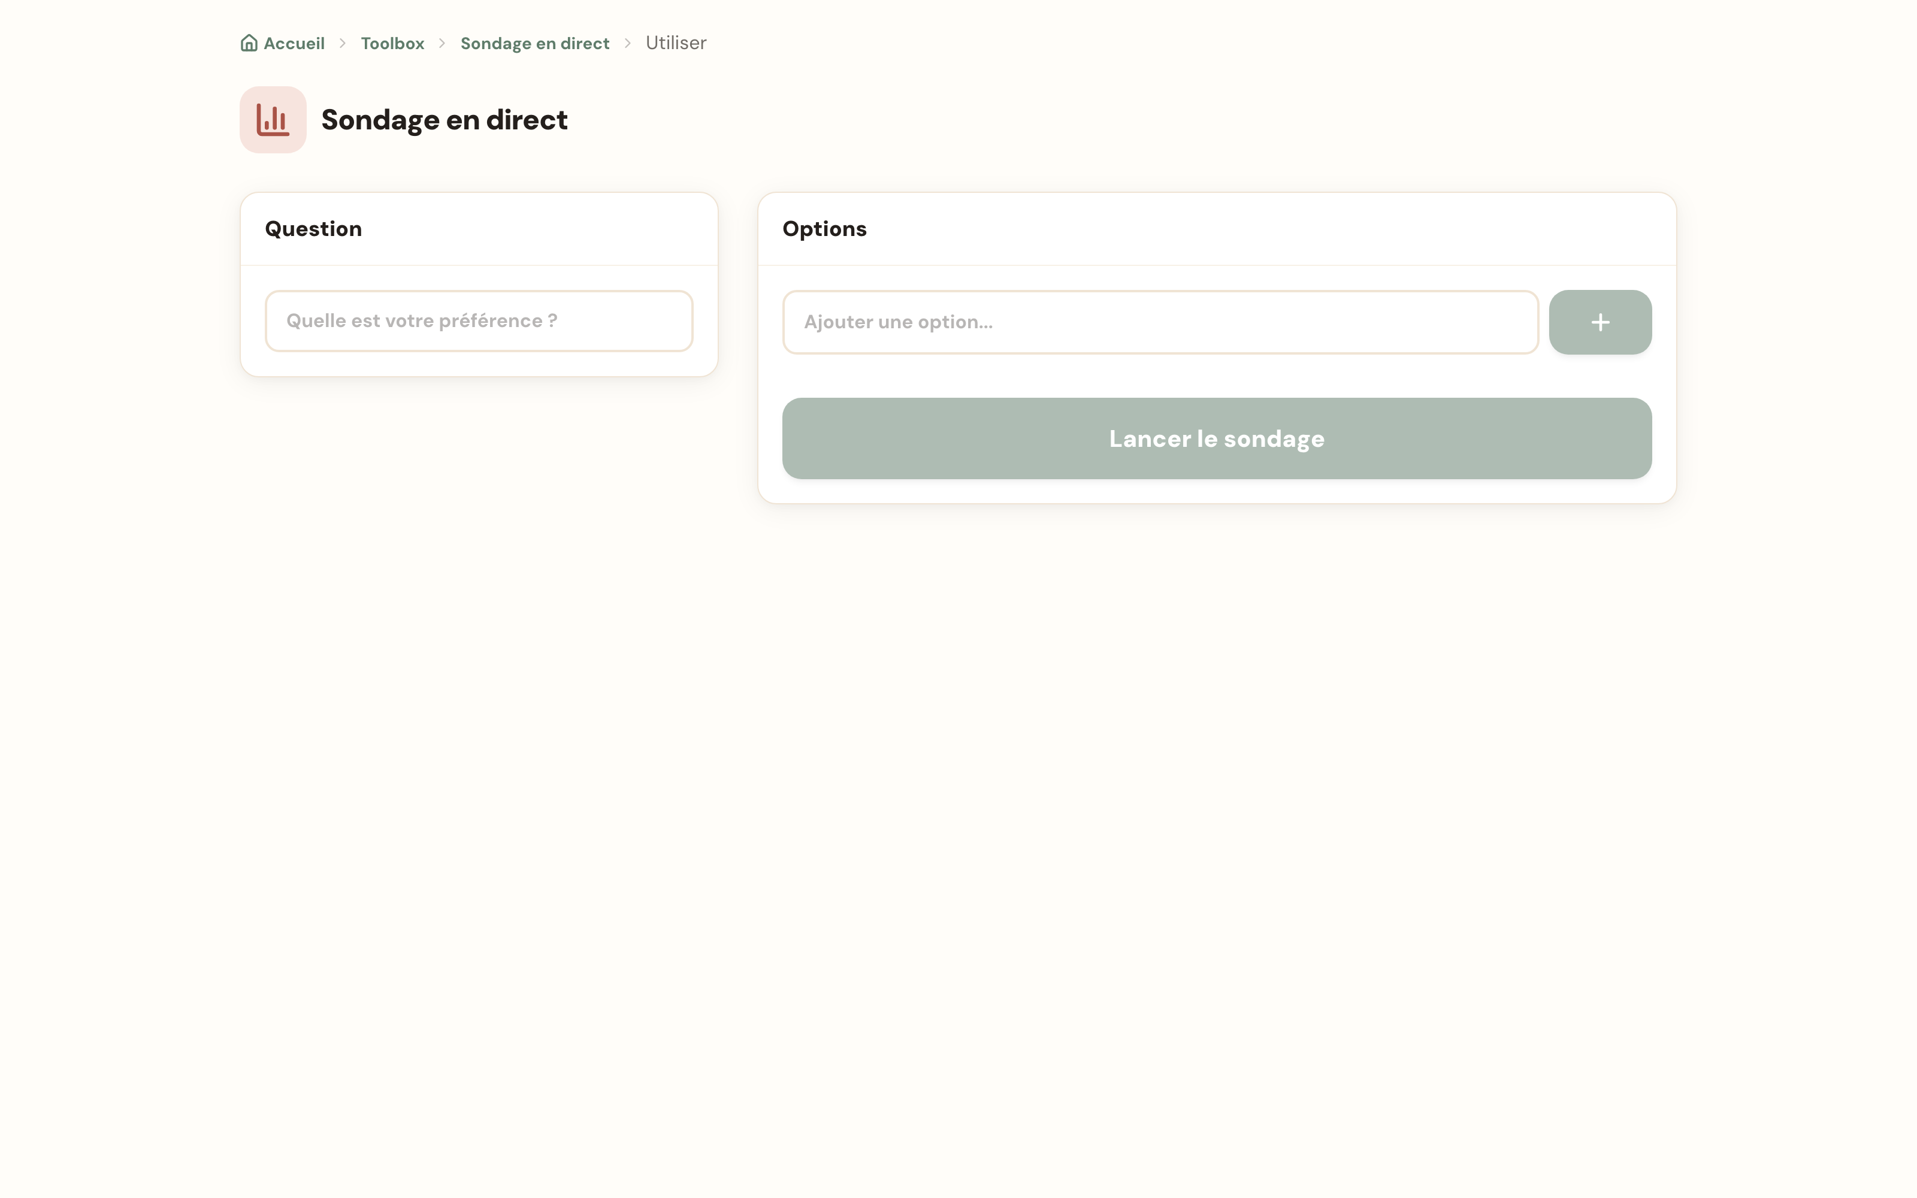Click the right end of the question field
The width and height of the screenshot is (1917, 1198).
point(666,321)
